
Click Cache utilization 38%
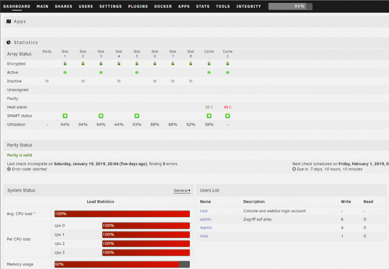[209, 124]
